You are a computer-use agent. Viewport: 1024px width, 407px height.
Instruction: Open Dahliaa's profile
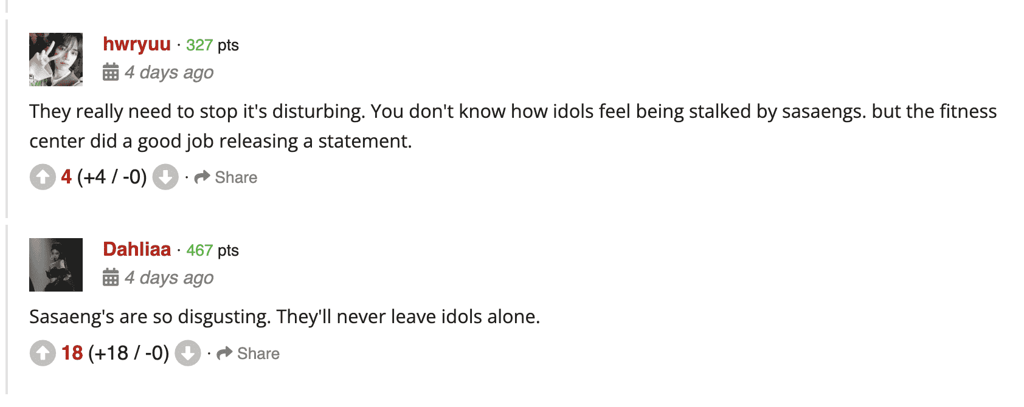click(x=136, y=249)
